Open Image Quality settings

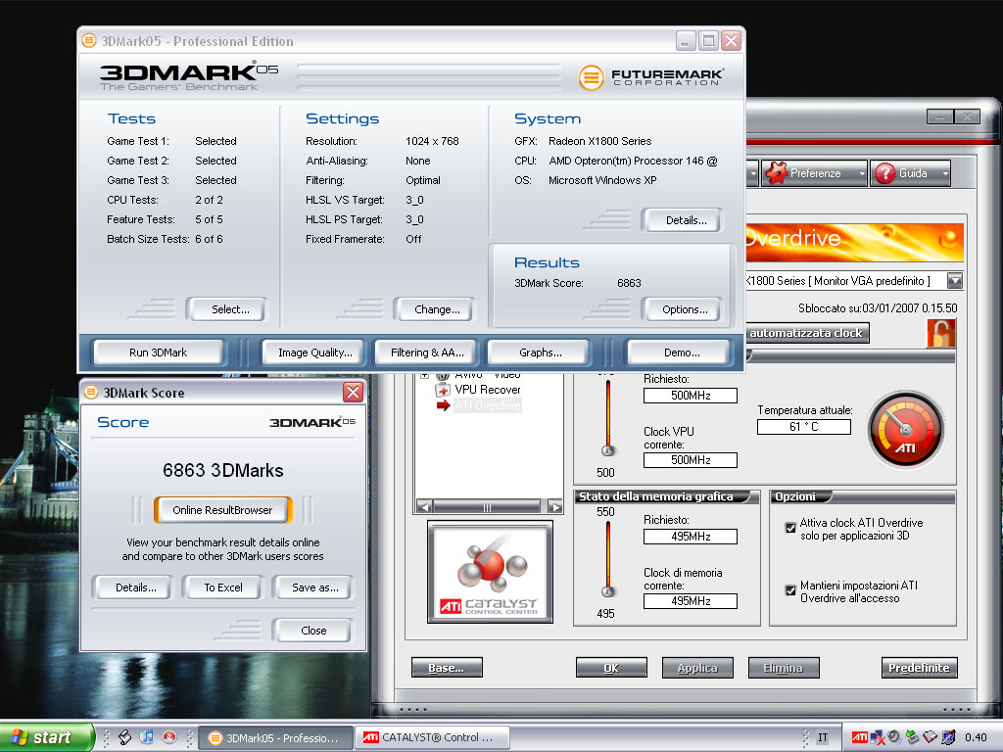point(314,352)
